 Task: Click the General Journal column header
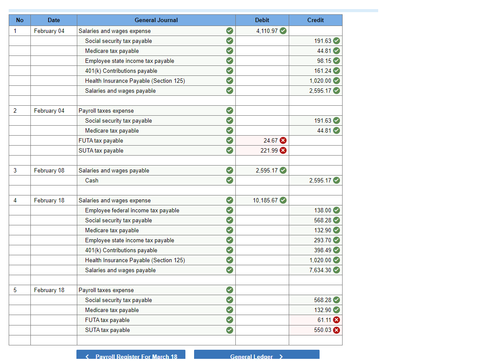[156, 20]
